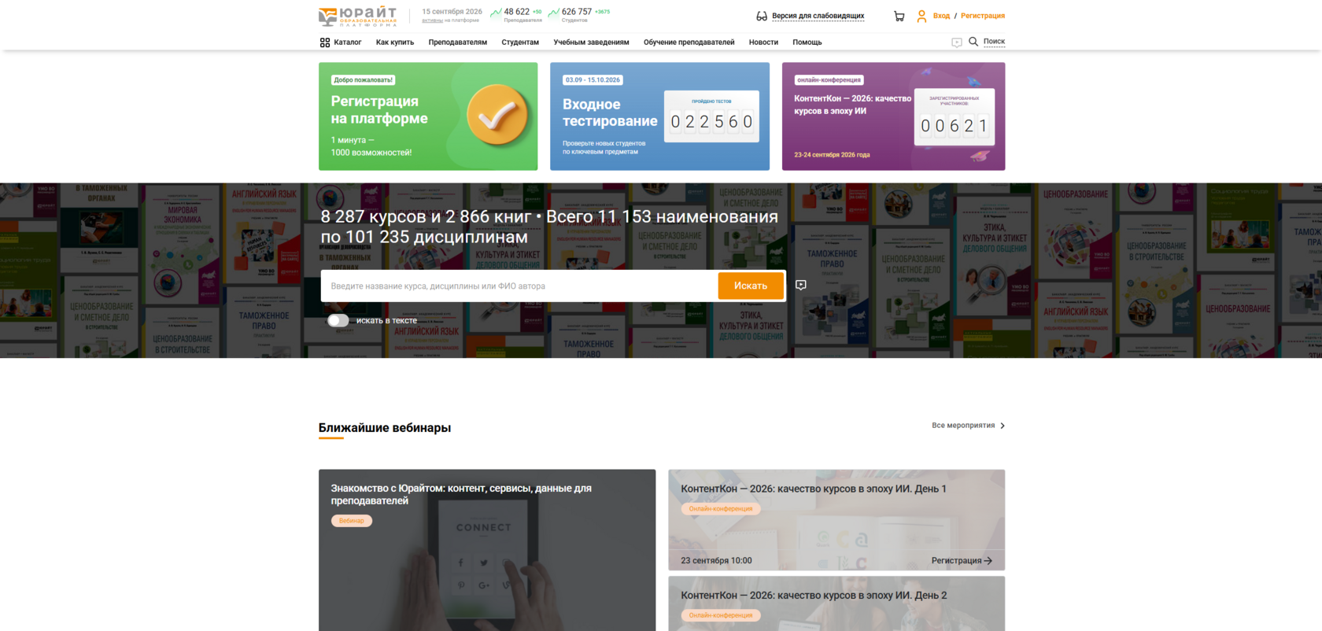Click the Юрайт logo
The width and height of the screenshot is (1322, 631).
pos(358,16)
